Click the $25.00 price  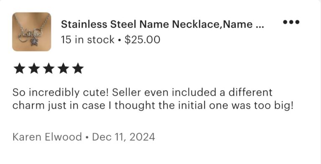(x=142, y=40)
